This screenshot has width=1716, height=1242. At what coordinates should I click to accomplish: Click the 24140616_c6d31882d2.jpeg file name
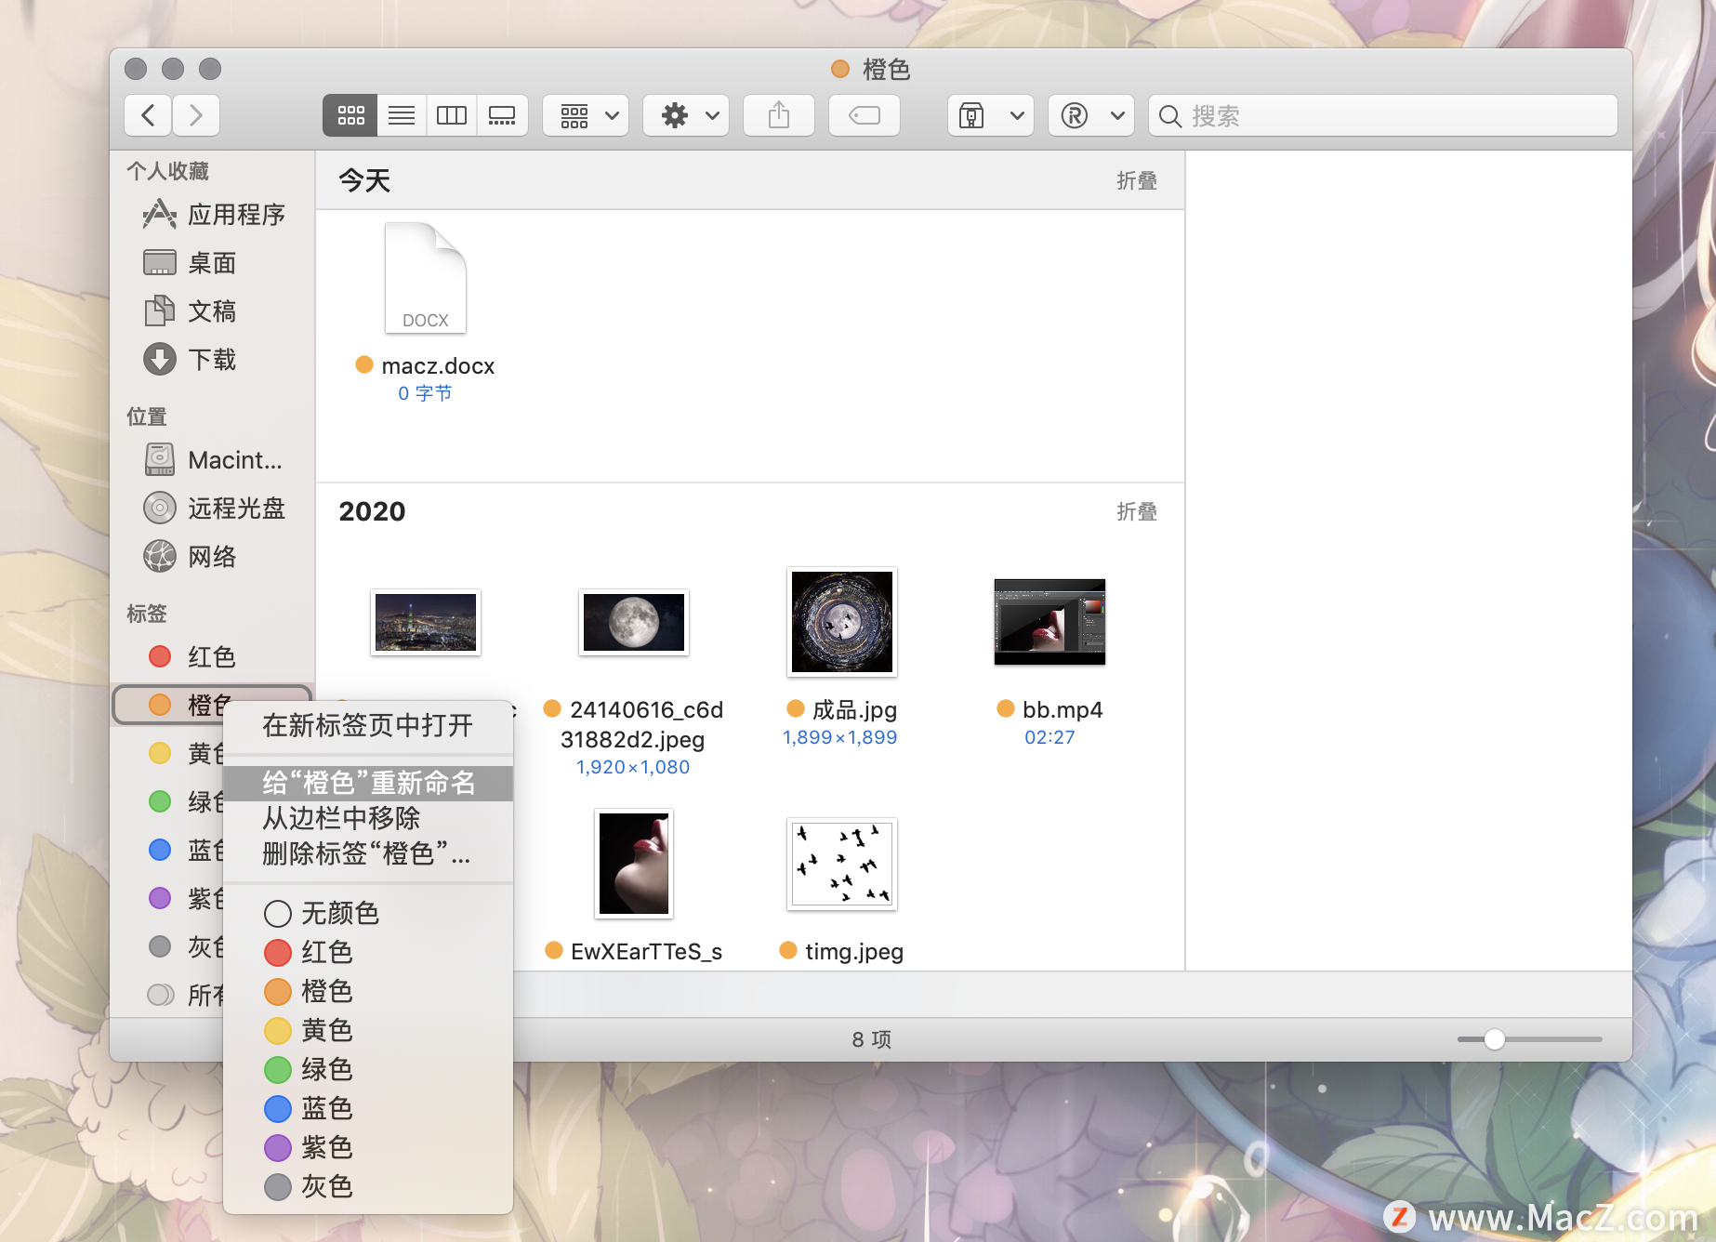[646, 725]
